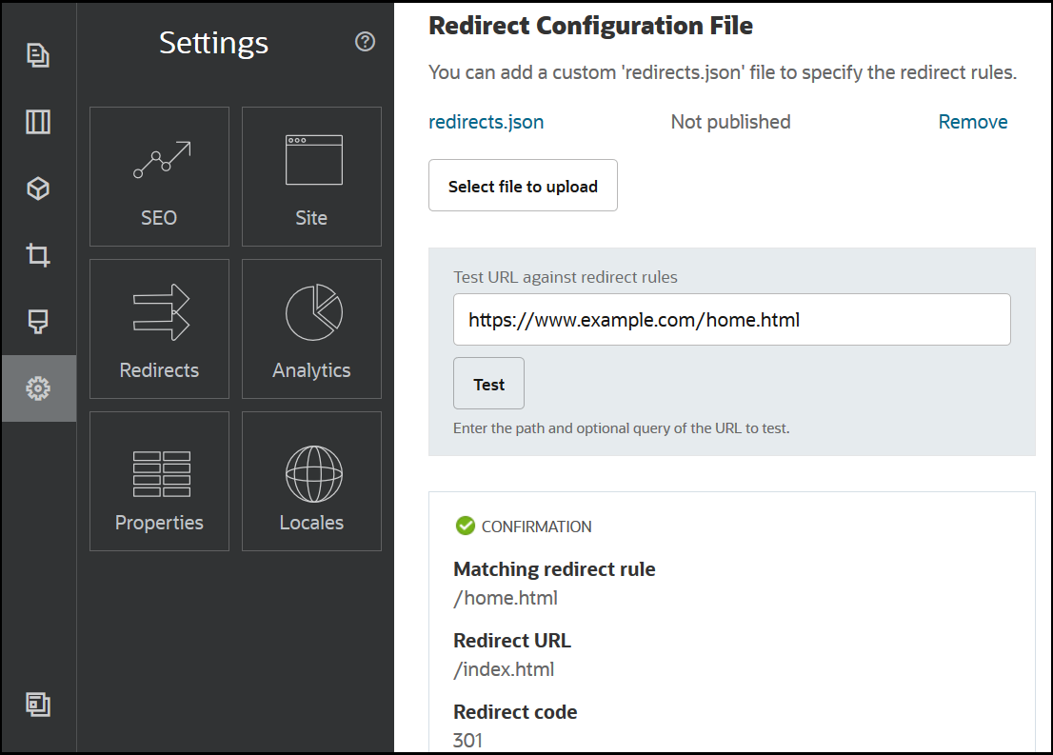Select the crop icon in sidebar

click(38, 255)
